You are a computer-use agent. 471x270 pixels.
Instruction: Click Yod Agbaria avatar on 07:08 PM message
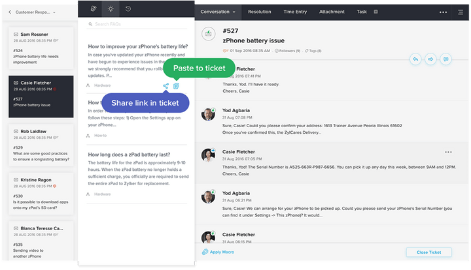[208, 114]
